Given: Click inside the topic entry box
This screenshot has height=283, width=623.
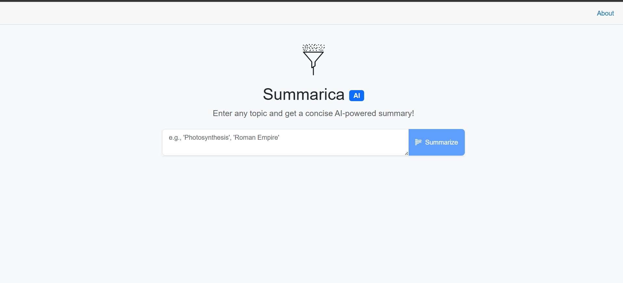Looking at the screenshot, I should [285, 142].
